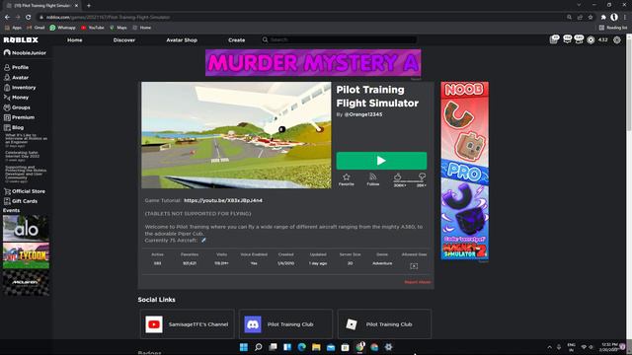The image size is (632, 355).
Task: Open Avatar in the left sidebar
Action: [x=16, y=77]
